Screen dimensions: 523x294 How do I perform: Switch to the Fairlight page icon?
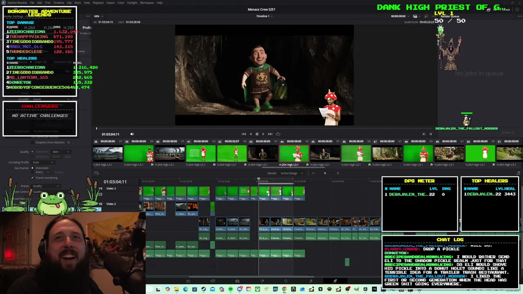[x=311, y=281]
